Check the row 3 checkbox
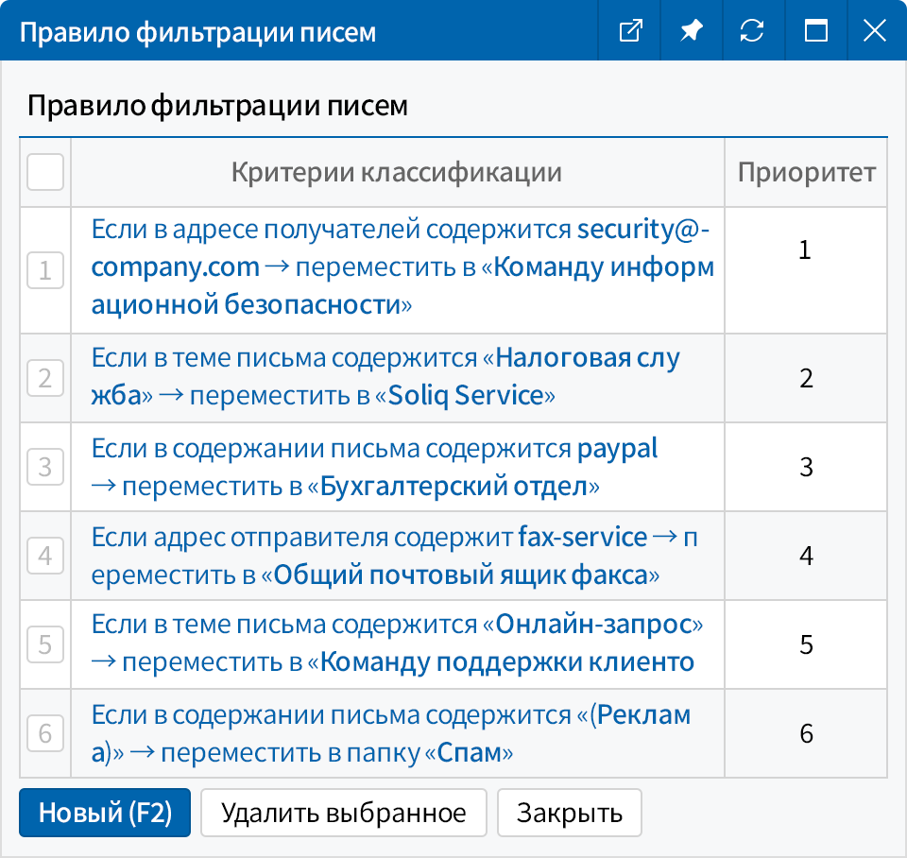This screenshot has height=858, width=907. coord(45,467)
